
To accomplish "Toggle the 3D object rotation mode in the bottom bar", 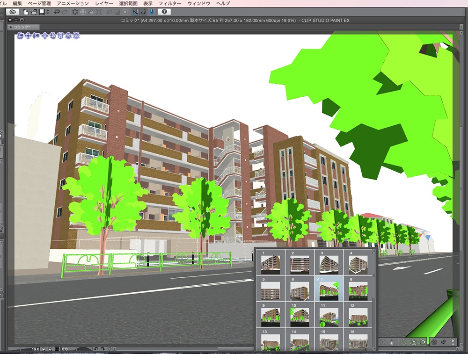I will coord(414,342).
